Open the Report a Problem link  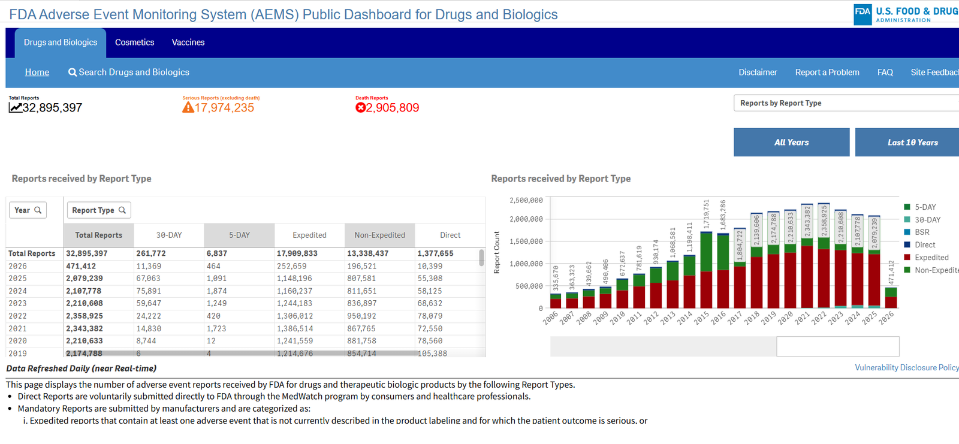point(827,73)
